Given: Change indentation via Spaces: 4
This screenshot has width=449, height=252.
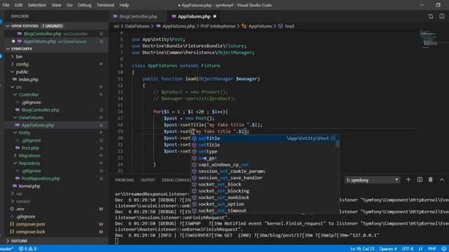Looking at the screenshot, I should (388, 249).
